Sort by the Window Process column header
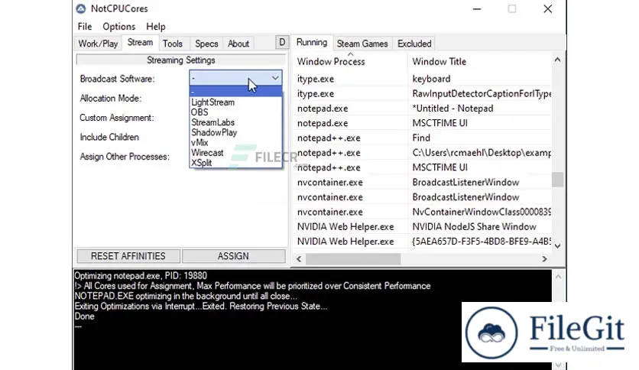 click(x=350, y=61)
